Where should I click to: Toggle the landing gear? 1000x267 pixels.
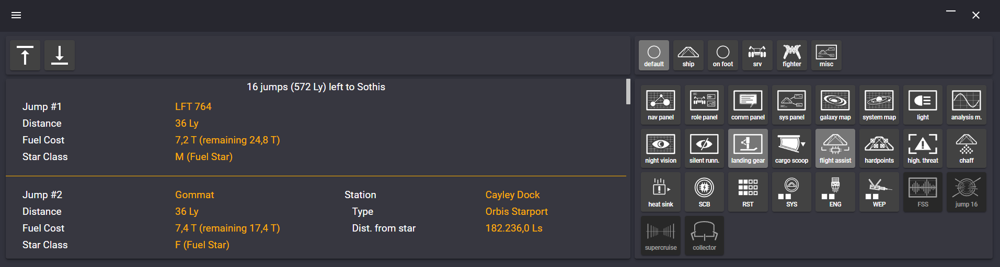point(748,148)
